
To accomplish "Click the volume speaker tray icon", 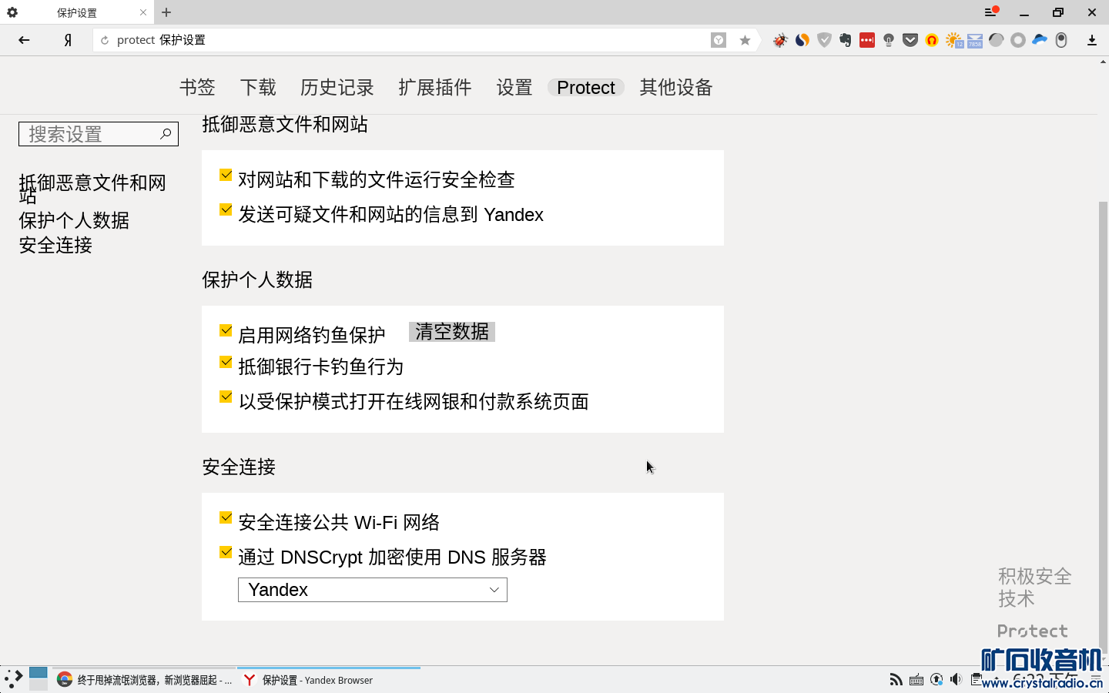I will (956, 679).
